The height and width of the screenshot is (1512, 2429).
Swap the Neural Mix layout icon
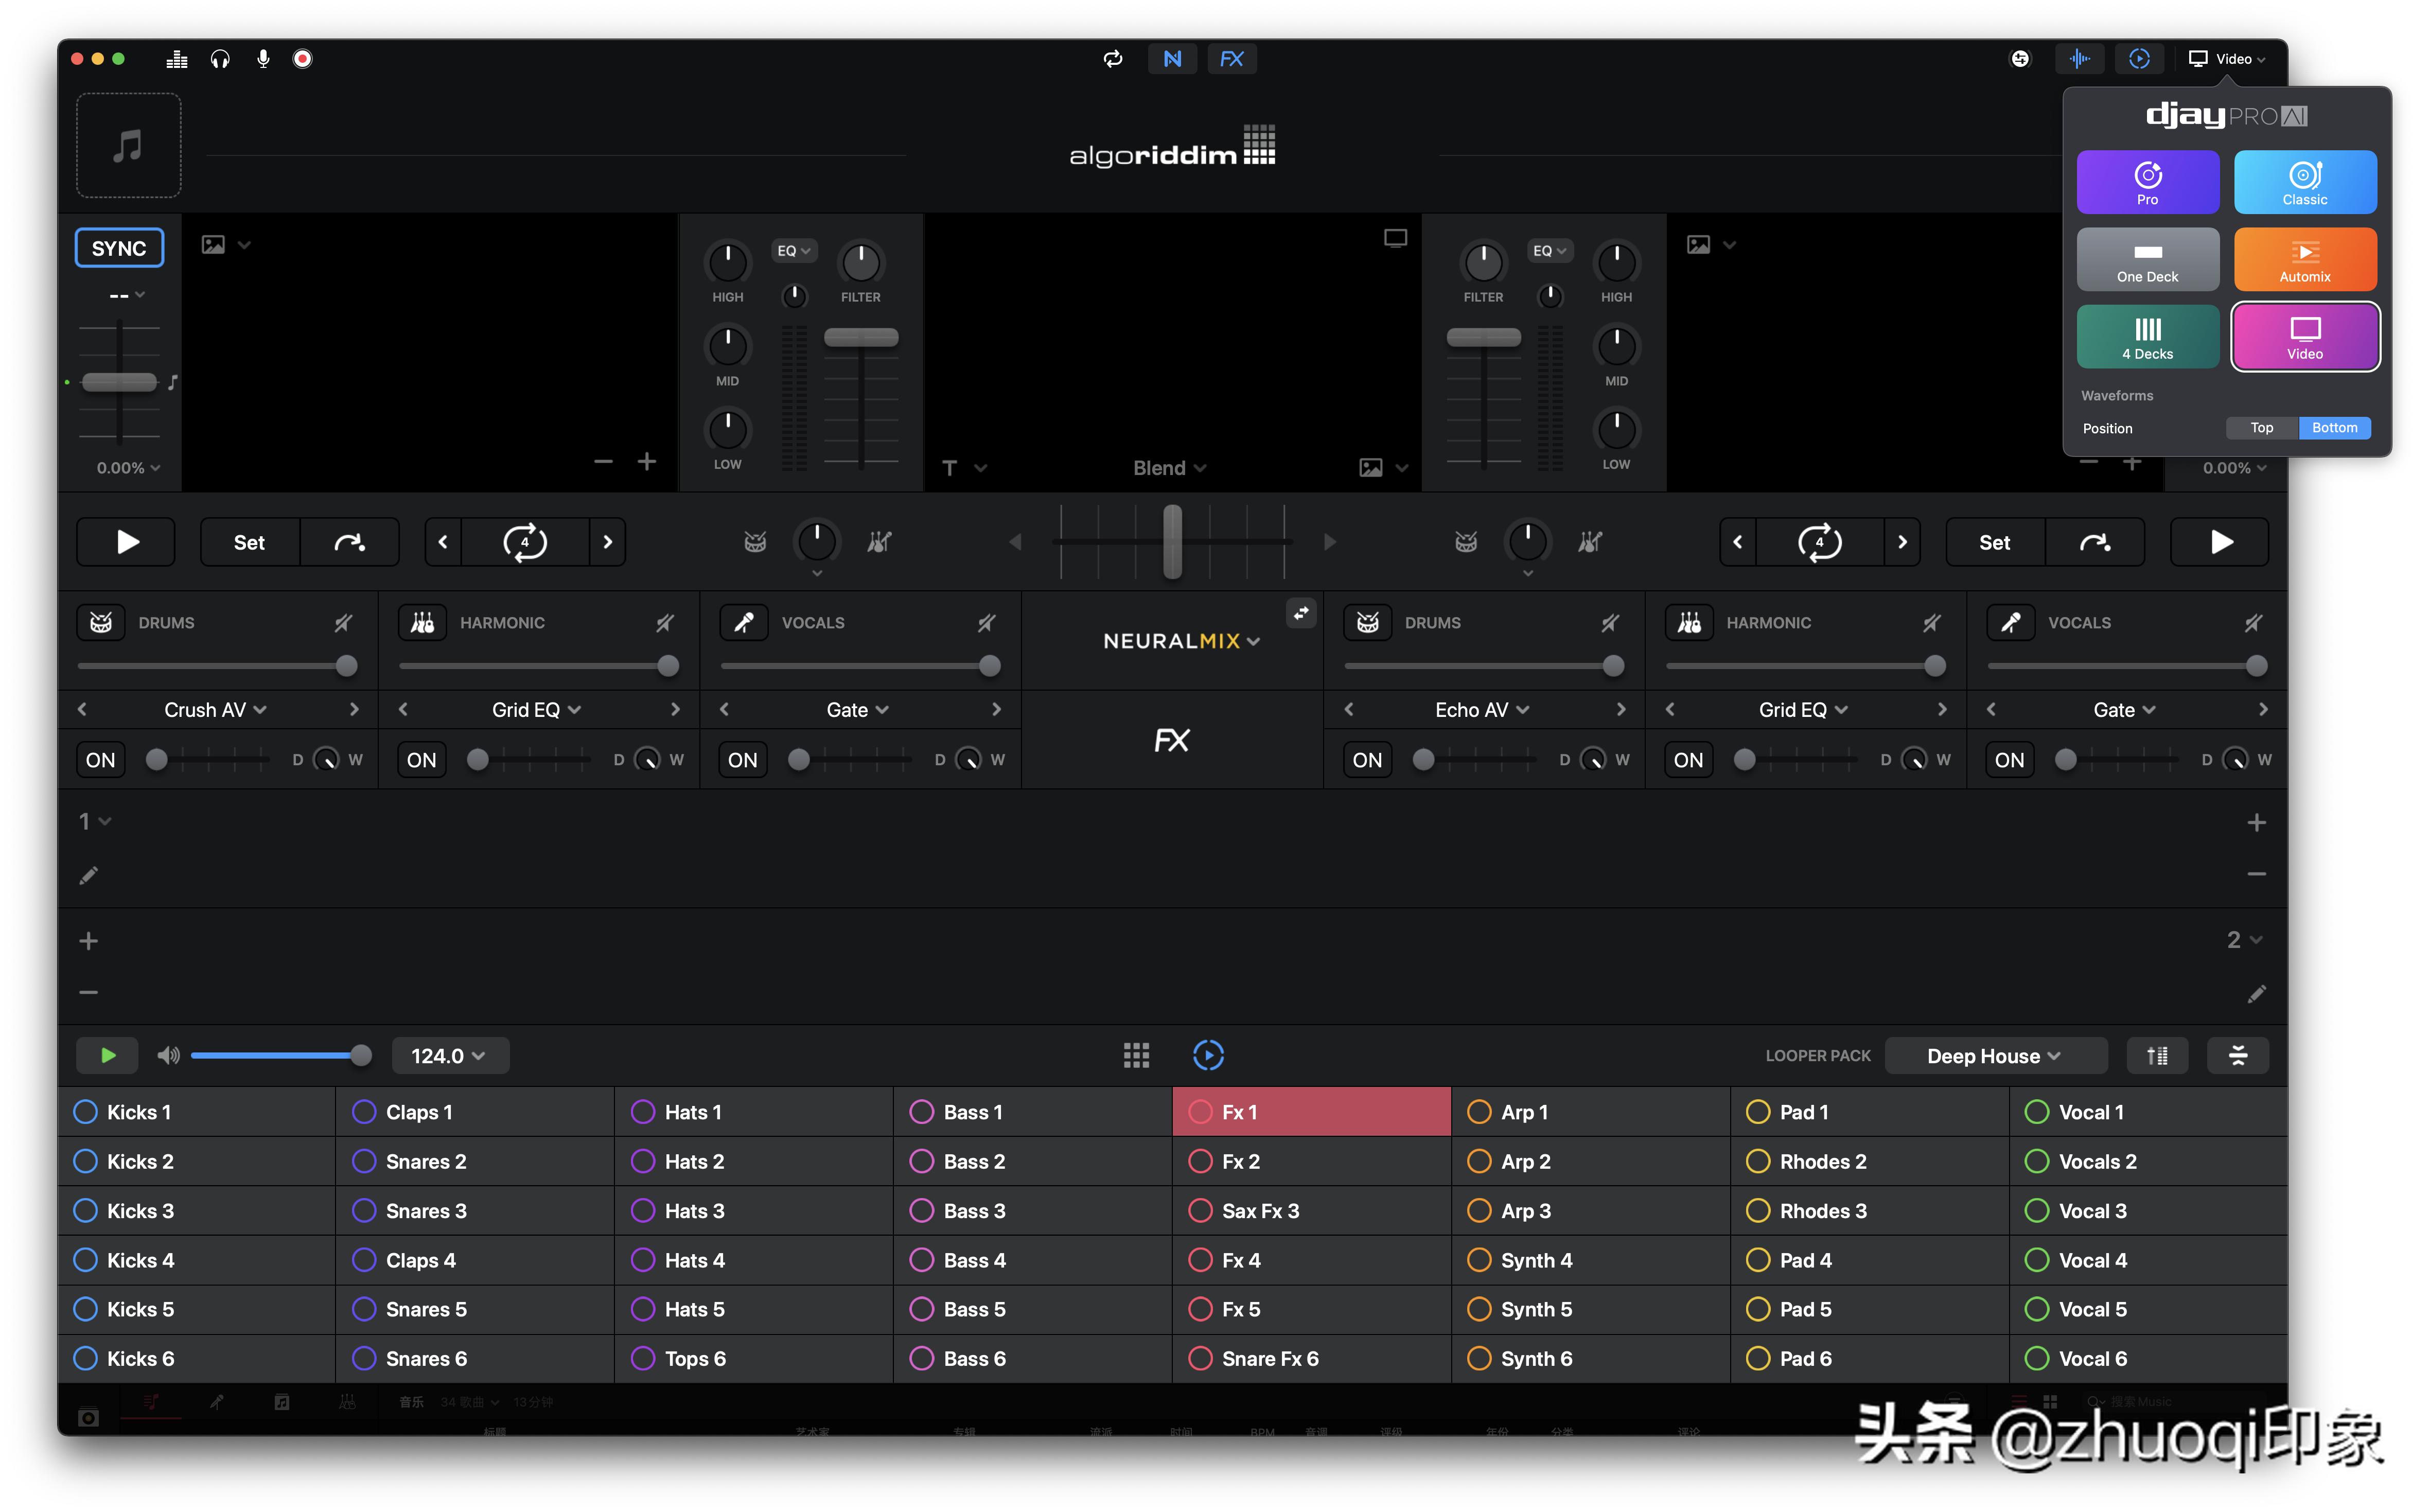(1300, 613)
